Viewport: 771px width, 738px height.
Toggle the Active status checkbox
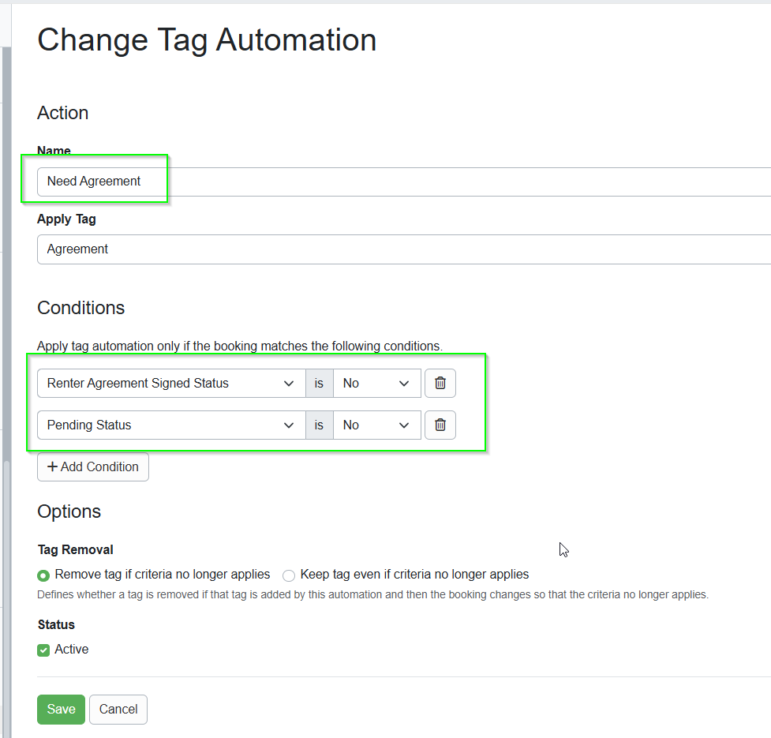(44, 650)
